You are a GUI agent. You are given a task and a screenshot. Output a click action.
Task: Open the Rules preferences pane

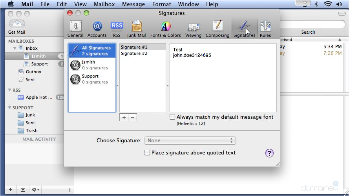pyautogui.click(x=265, y=28)
